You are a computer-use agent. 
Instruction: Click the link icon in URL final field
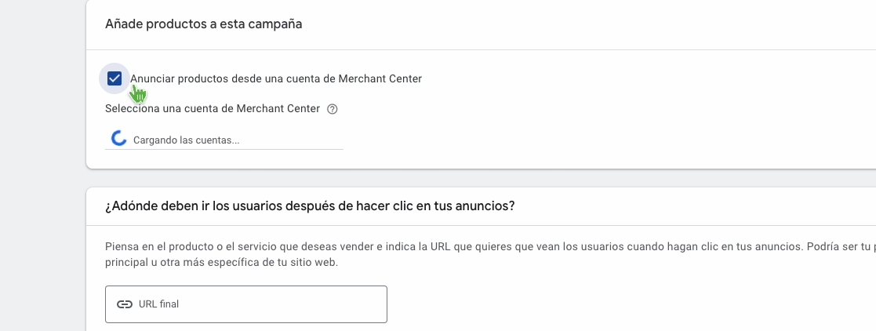pos(124,304)
